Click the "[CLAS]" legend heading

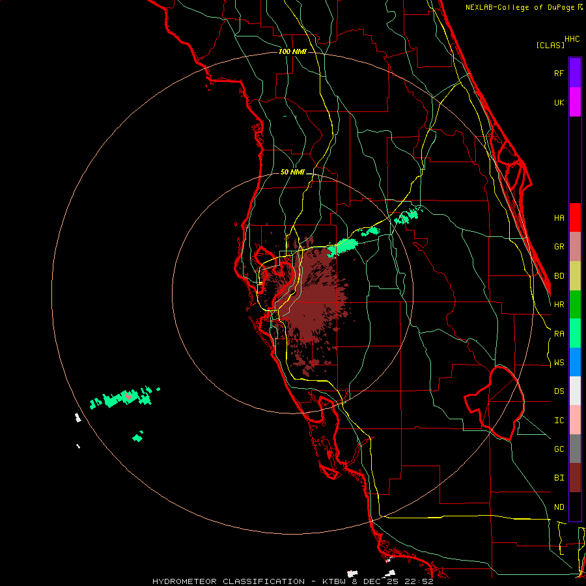[550, 45]
